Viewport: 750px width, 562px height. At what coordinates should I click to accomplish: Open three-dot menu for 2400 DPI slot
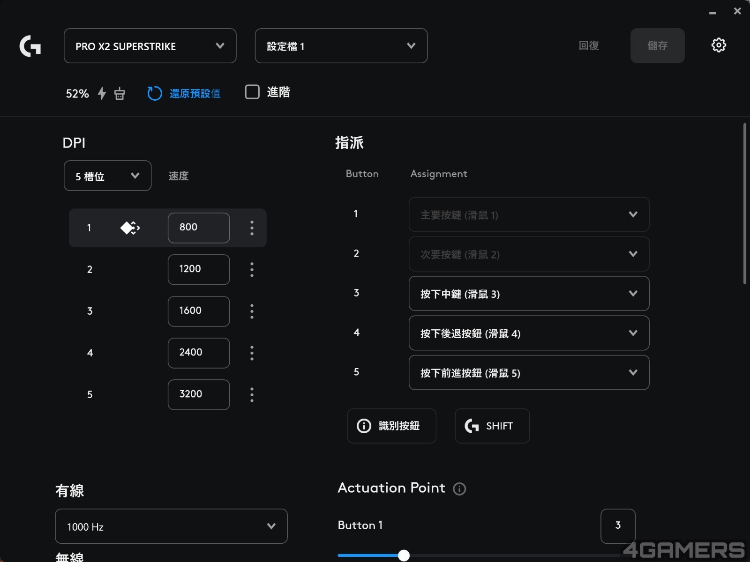click(x=252, y=353)
